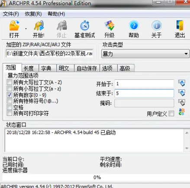
Task: Switch to the 高级 tab
Action: [x=126, y=68]
